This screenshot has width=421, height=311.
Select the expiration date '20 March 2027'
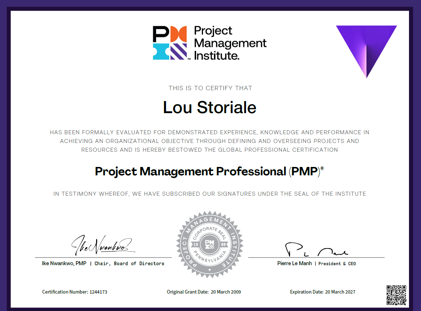coord(340,292)
